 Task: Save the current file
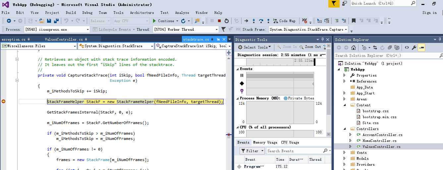click(x=49, y=21)
